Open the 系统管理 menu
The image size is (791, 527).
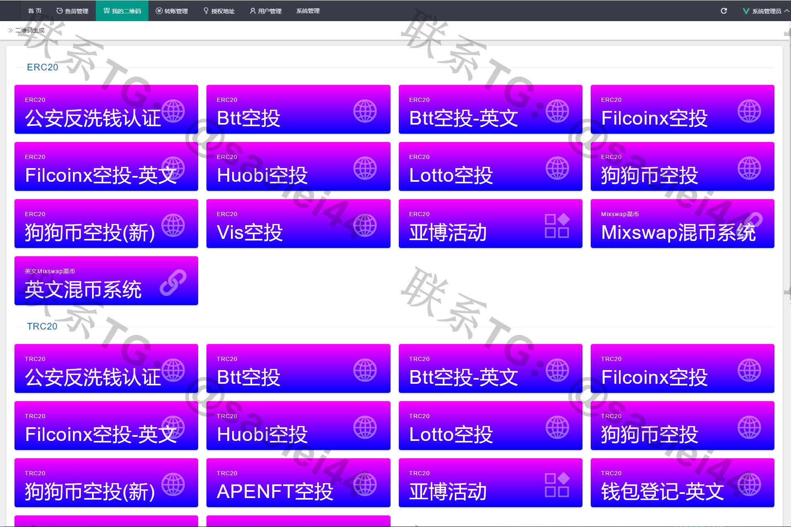308,11
